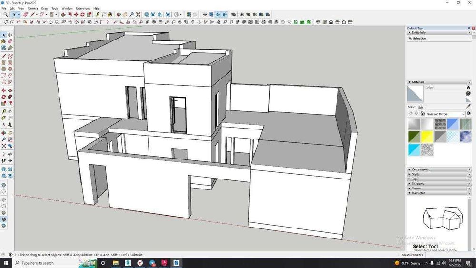Click the Windows taskbar search box
Screen dimensions: 476x268
pyautogui.click(x=37, y=263)
